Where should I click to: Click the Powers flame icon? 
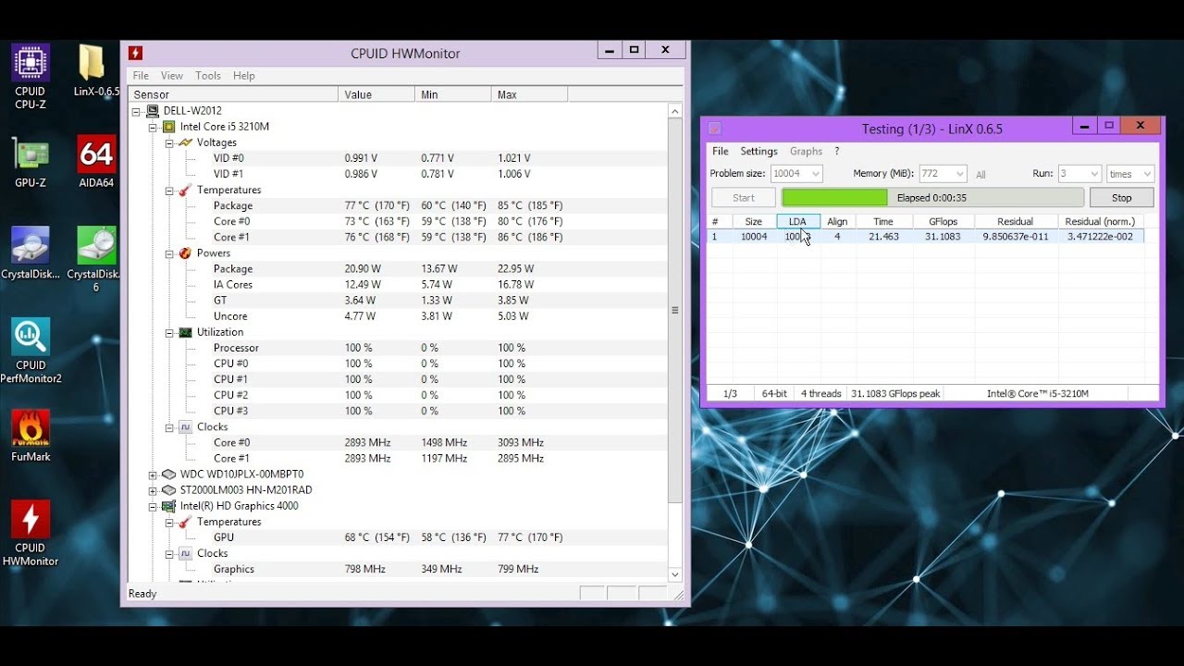coord(185,253)
